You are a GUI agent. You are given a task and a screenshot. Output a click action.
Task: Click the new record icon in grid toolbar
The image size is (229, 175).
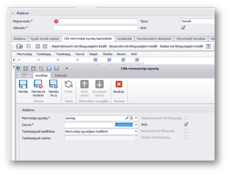(20, 46)
